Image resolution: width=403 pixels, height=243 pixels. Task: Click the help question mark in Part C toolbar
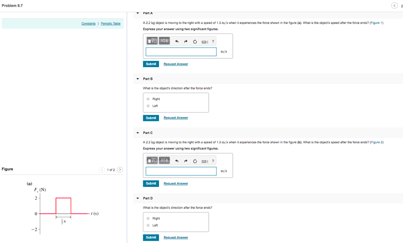pos(213,161)
